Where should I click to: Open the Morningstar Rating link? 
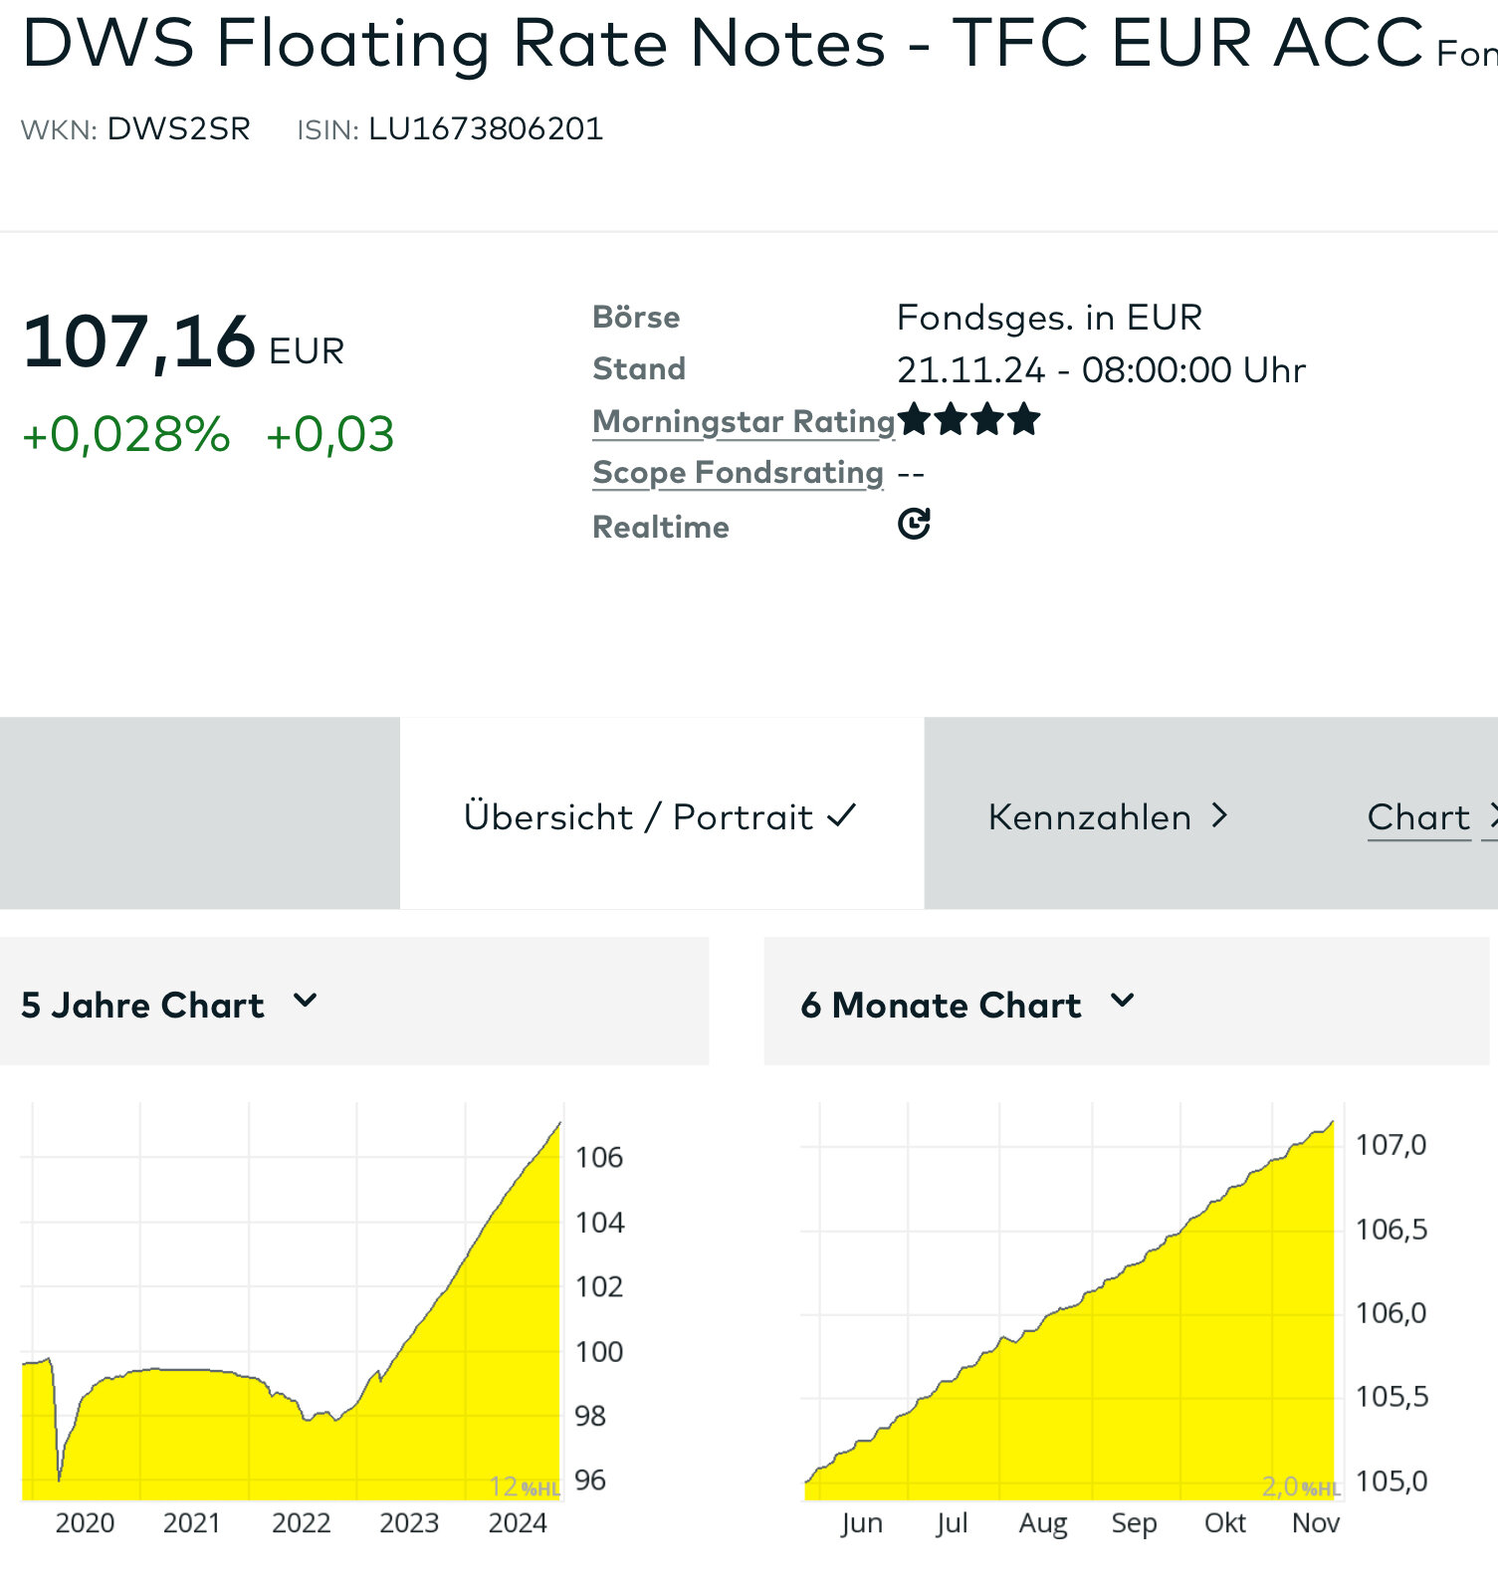coord(744,421)
